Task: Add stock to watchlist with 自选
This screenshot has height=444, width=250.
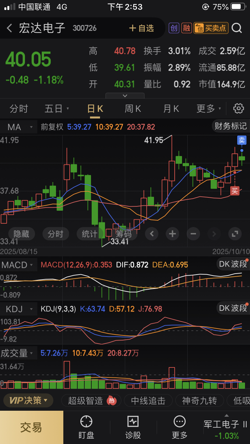Action: (x=142, y=28)
